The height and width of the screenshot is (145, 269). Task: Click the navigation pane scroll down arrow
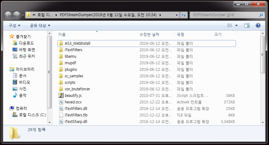click(50, 122)
